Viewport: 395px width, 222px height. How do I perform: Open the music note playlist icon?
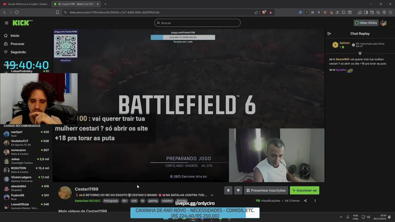[x=360, y=12]
